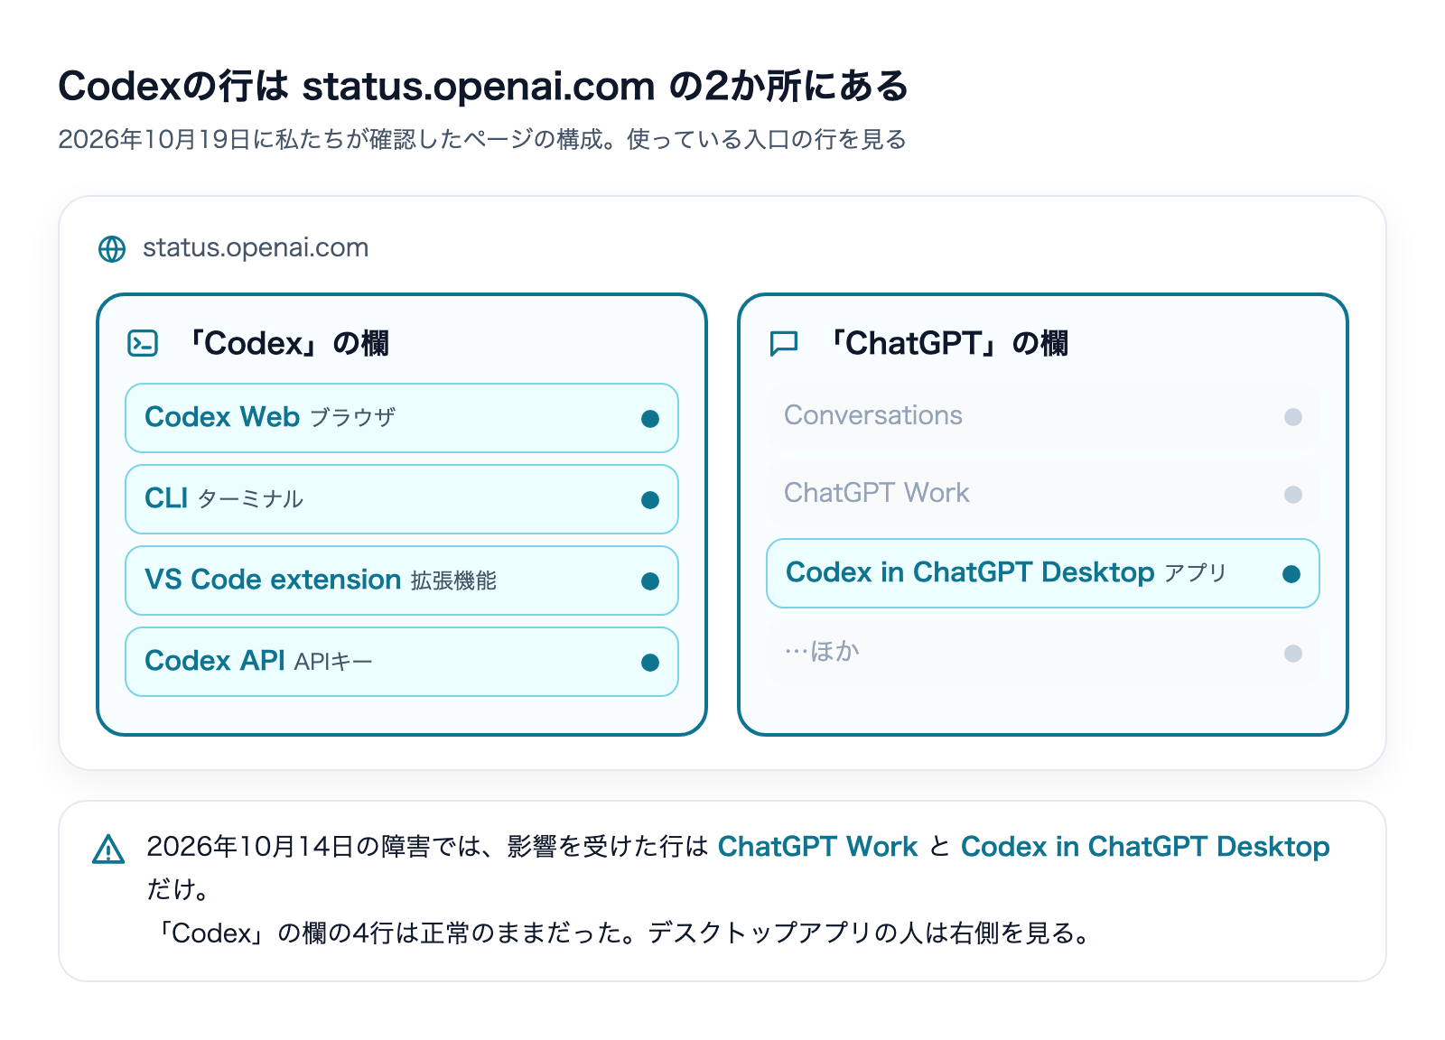Screen dimensions: 1445x1040
Task: Click the notice line "「Codex」の欄の4行は正常のままだった"
Action: tap(621, 933)
